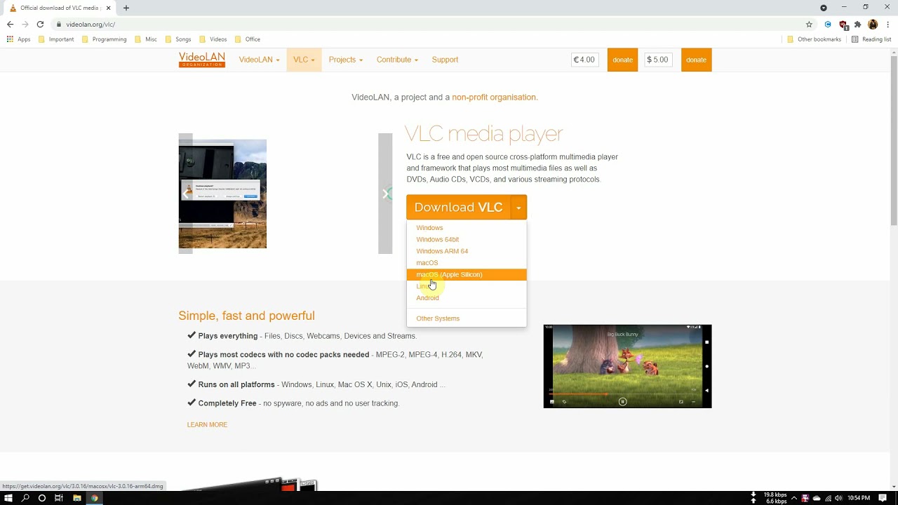Click the carousel screenshot thumbnail
The image size is (898, 505).
pos(222,194)
